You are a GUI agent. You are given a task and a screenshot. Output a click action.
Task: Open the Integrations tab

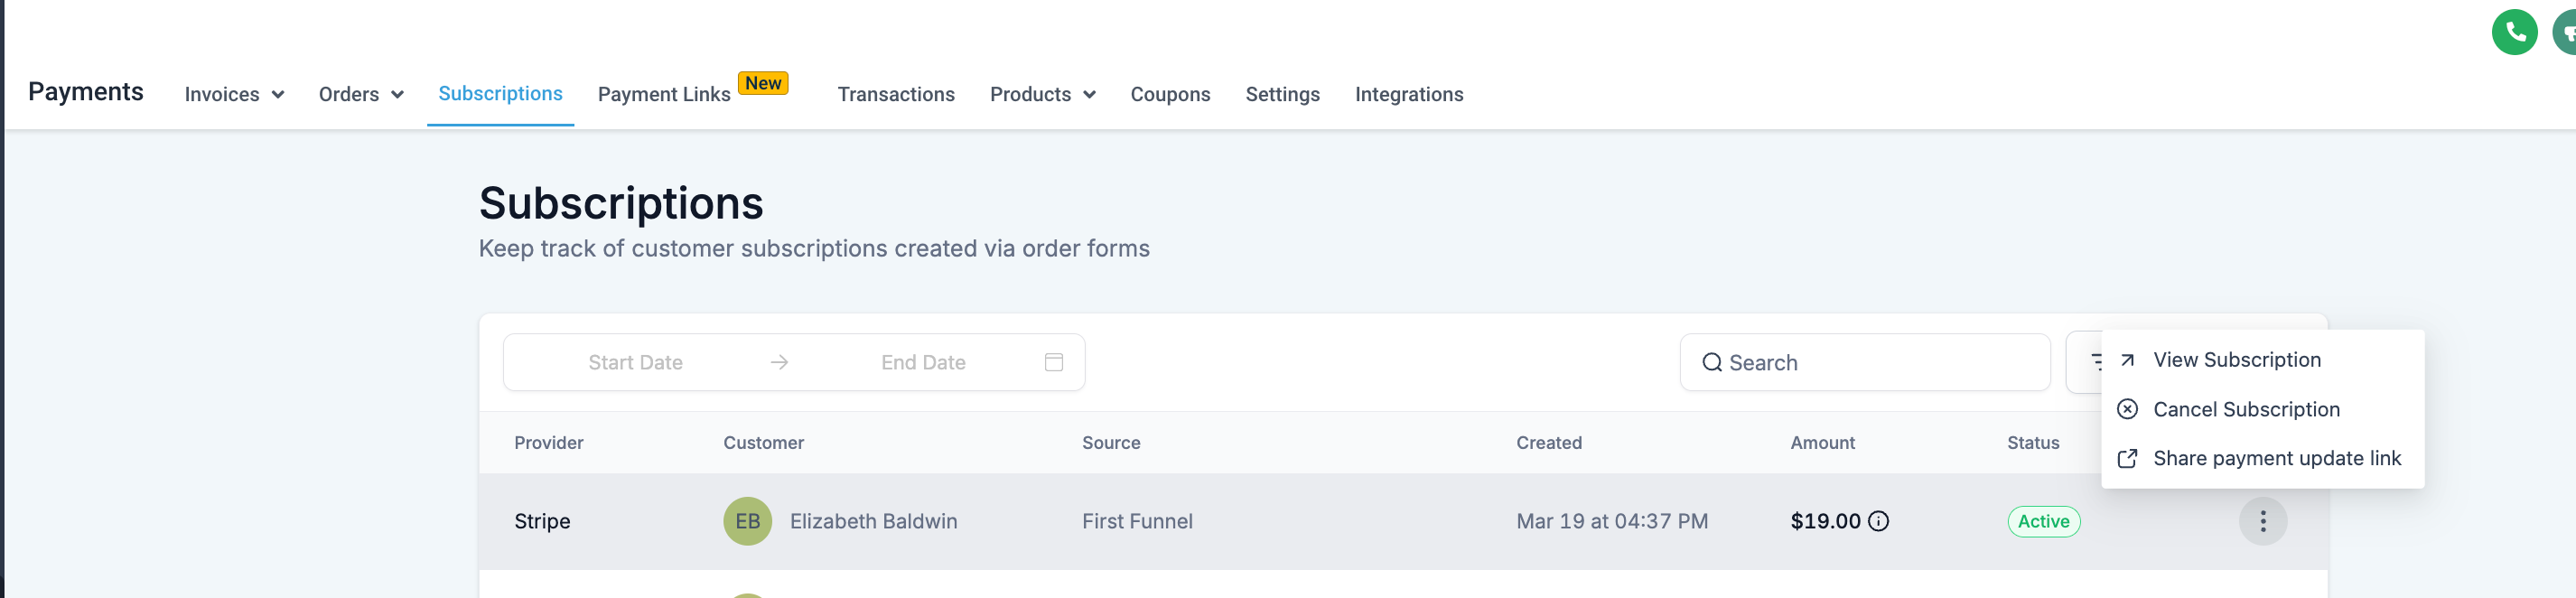pos(1408,94)
